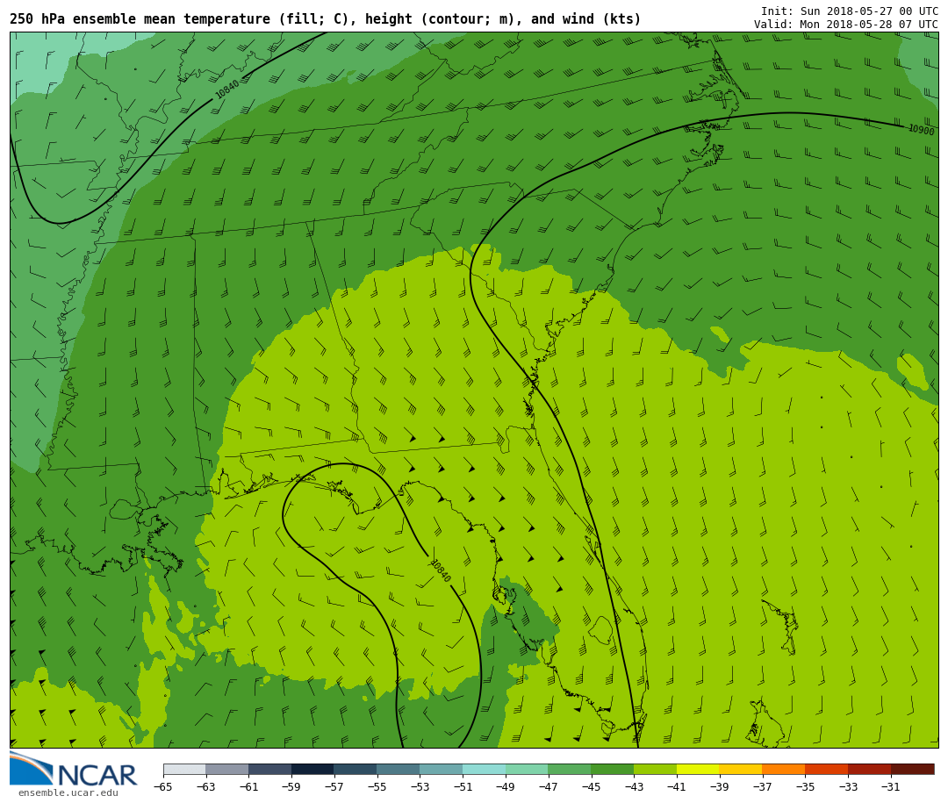Click the -39 colorbar tick label

pyautogui.click(x=720, y=786)
